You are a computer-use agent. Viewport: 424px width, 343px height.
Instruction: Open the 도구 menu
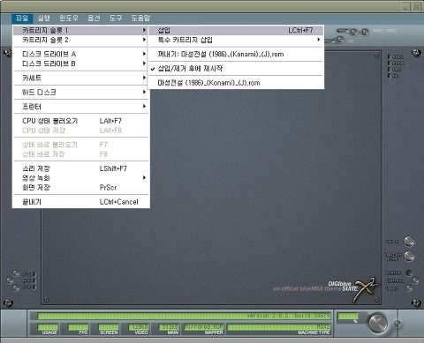pos(116,19)
